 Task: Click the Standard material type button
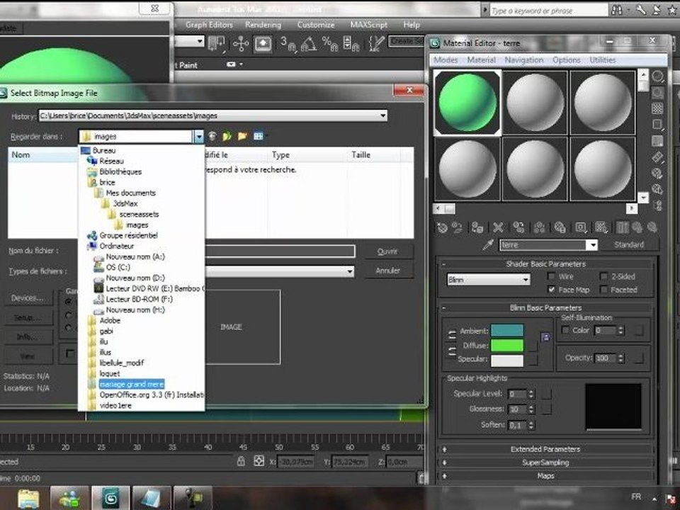pyautogui.click(x=628, y=244)
